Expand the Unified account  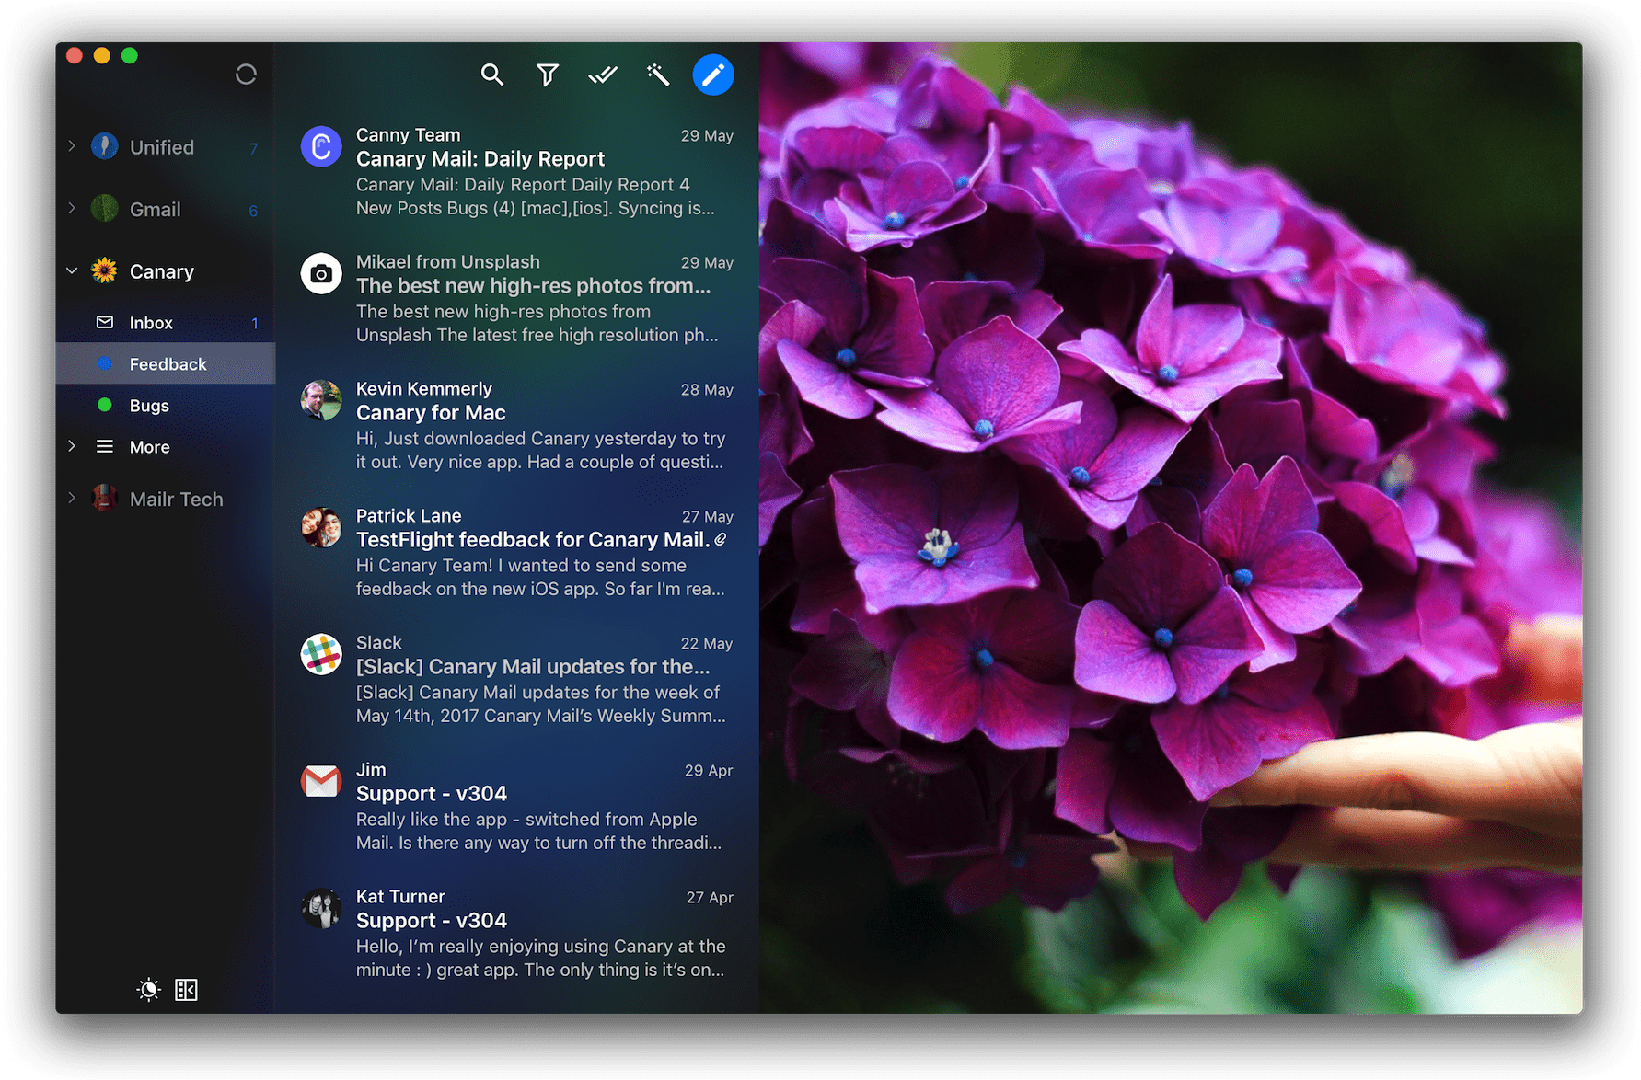point(72,146)
